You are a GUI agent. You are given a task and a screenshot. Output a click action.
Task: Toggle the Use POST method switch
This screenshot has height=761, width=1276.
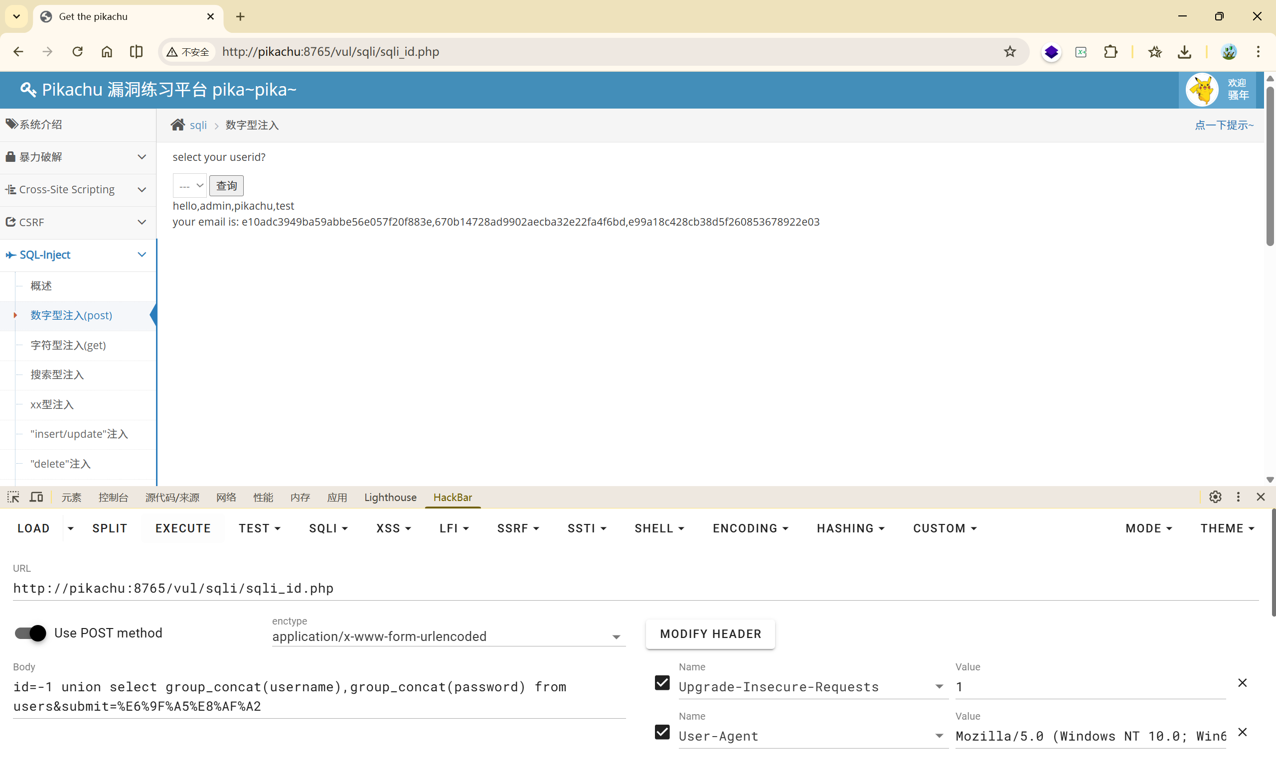30,634
